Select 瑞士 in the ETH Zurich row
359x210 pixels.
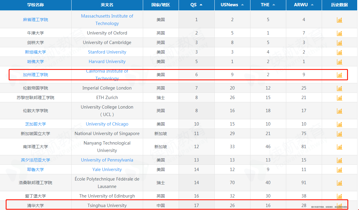161,98
